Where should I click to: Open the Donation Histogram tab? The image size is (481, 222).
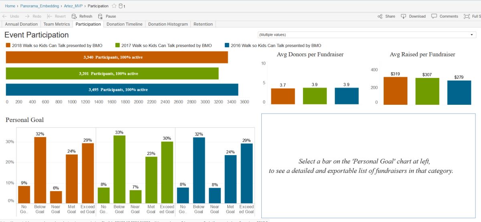[168, 24]
